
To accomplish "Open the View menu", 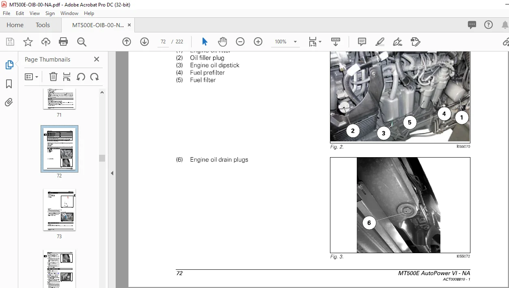I will (x=35, y=13).
